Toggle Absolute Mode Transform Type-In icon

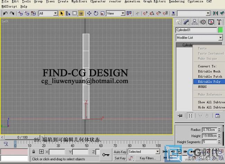(x=41, y=152)
